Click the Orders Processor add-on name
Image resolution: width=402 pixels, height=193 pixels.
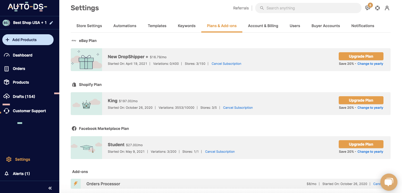(103, 184)
